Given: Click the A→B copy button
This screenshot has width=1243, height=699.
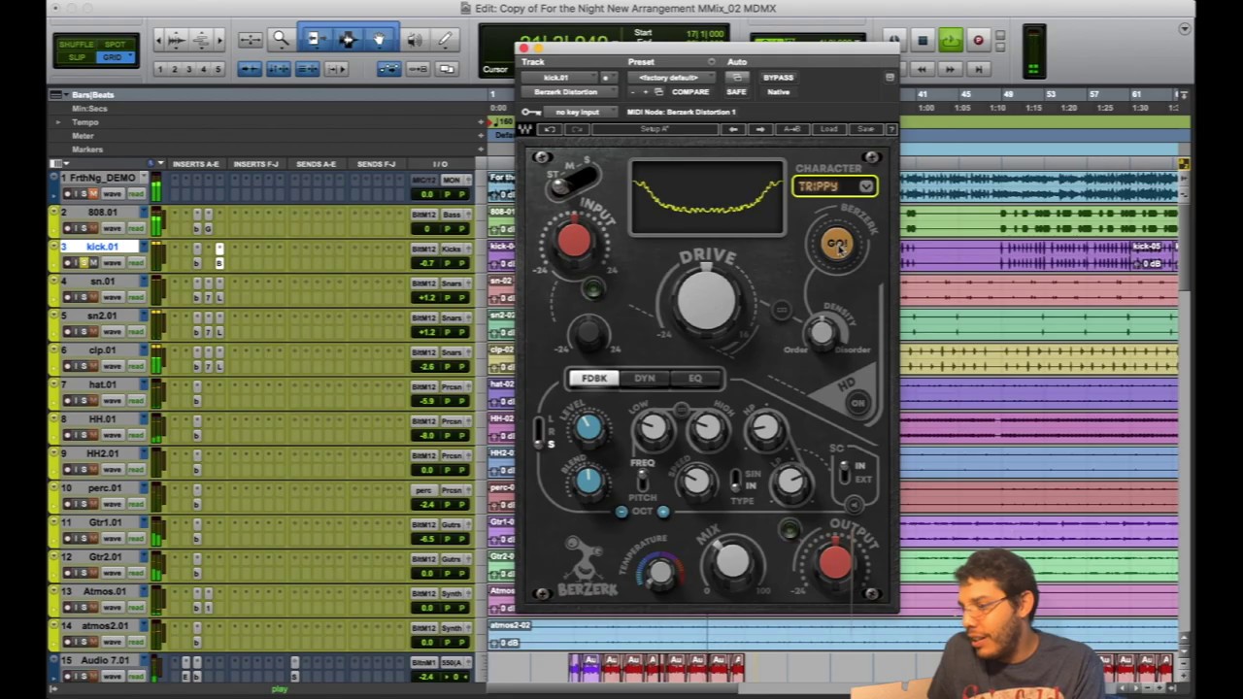Looking at the screenshot, I should [x=792, y=129].
